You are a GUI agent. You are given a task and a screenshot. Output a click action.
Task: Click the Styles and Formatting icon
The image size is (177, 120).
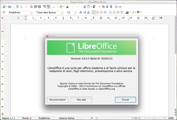pyautogui.click(x=4, y=12)
